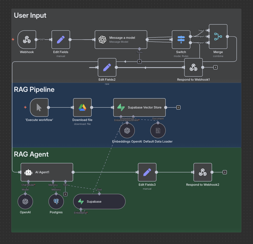This screenshot has width=253, height=244.
Task: Open the Default Data Loader sub-node
Action: [158, 131]
